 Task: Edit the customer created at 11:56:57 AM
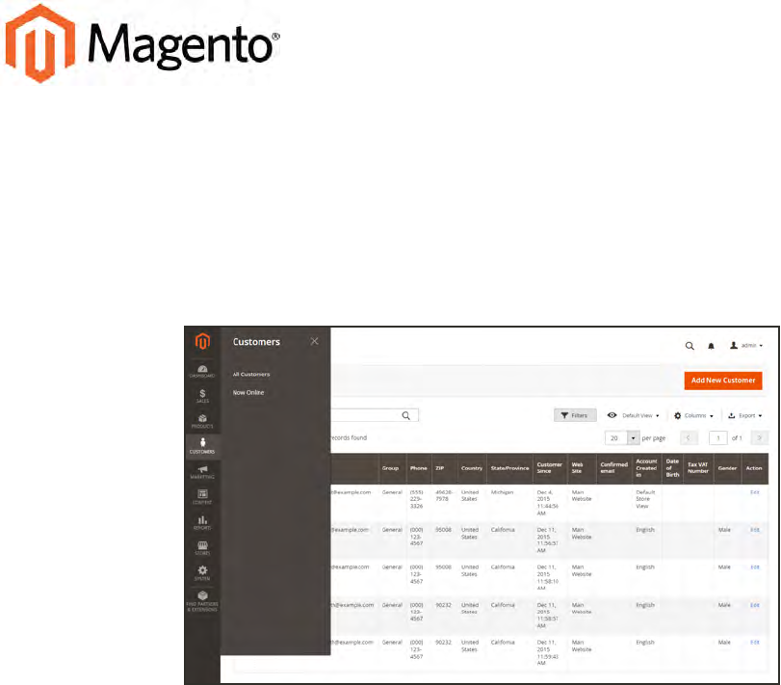click(x=755, y=530)
